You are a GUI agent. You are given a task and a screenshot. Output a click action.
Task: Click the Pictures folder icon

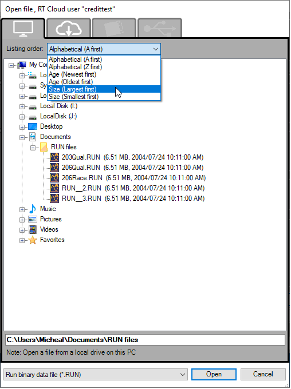(x=33, y=219)
